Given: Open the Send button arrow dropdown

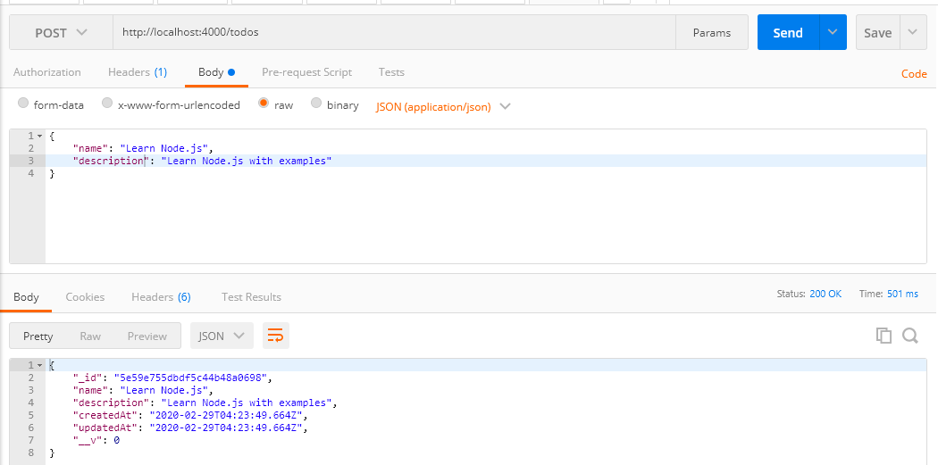Looking at the screenshot, I should tap(832, 32).
